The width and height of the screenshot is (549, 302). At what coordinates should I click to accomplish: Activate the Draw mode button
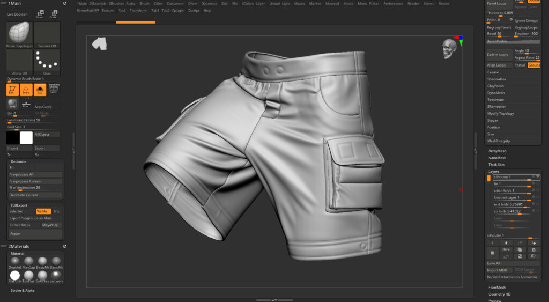26,90
